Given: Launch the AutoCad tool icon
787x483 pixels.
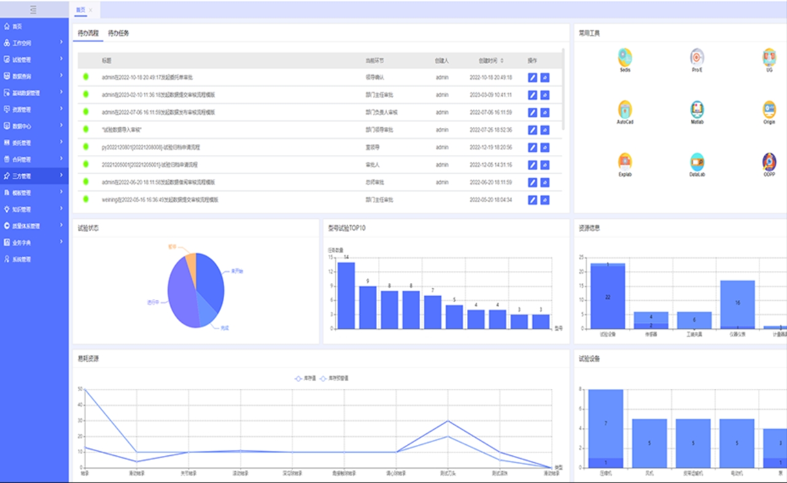Looking at the screenshot, I should coord(625,110).
